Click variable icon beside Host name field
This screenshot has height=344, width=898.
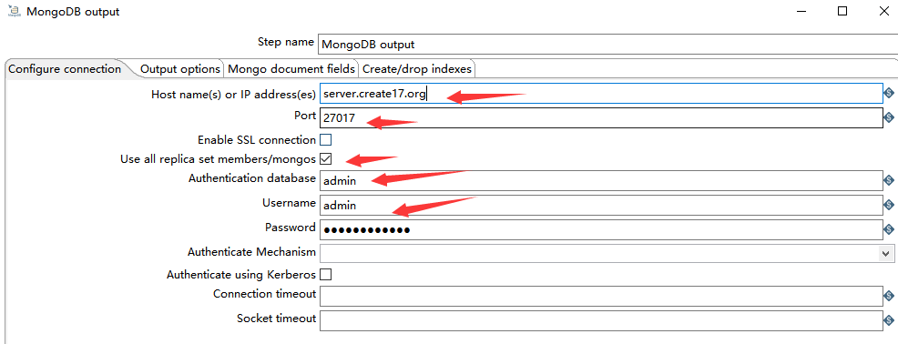click(x=889, y=93)
